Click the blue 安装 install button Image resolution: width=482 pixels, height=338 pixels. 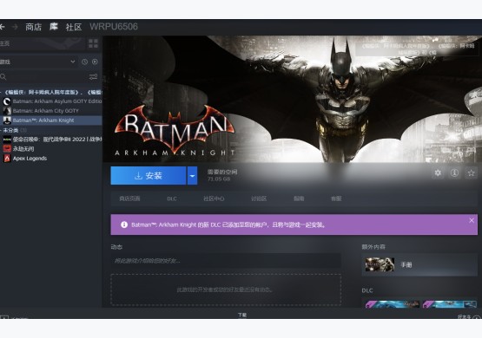click(149, 176)
